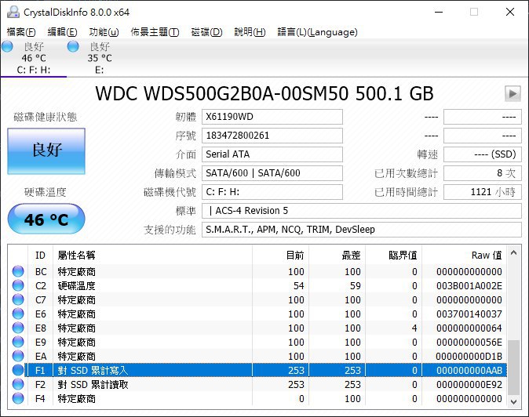
Task: Open the 磁碟(D) menu
Action: pos(206,32)
